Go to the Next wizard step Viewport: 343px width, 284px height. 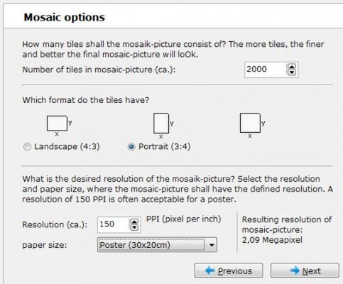[x=305, y=271]
